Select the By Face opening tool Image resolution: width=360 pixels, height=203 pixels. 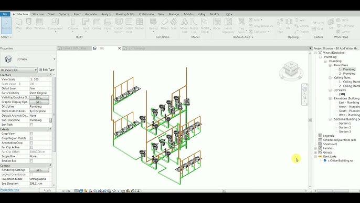[280, 25]
